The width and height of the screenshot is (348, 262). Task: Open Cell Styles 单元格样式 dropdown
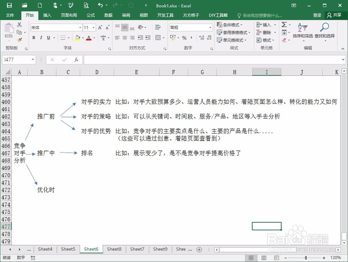point(232,40)
